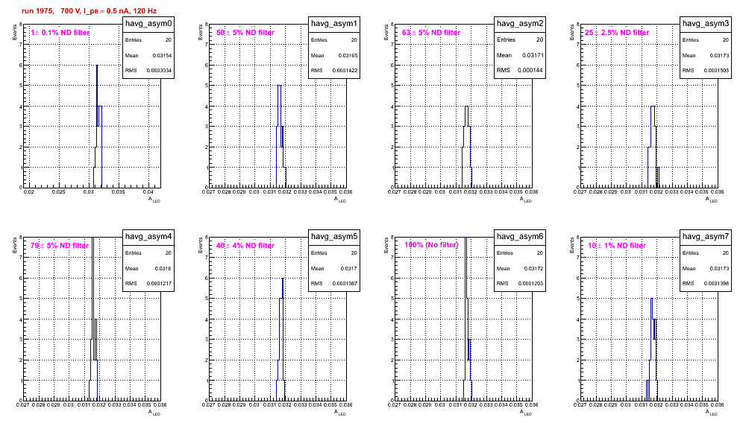The height and width of the screenshot is (426, 743).
Task: Click the A_LED axis title under havg_asym0 plot
Action: (x=154, y=200)
